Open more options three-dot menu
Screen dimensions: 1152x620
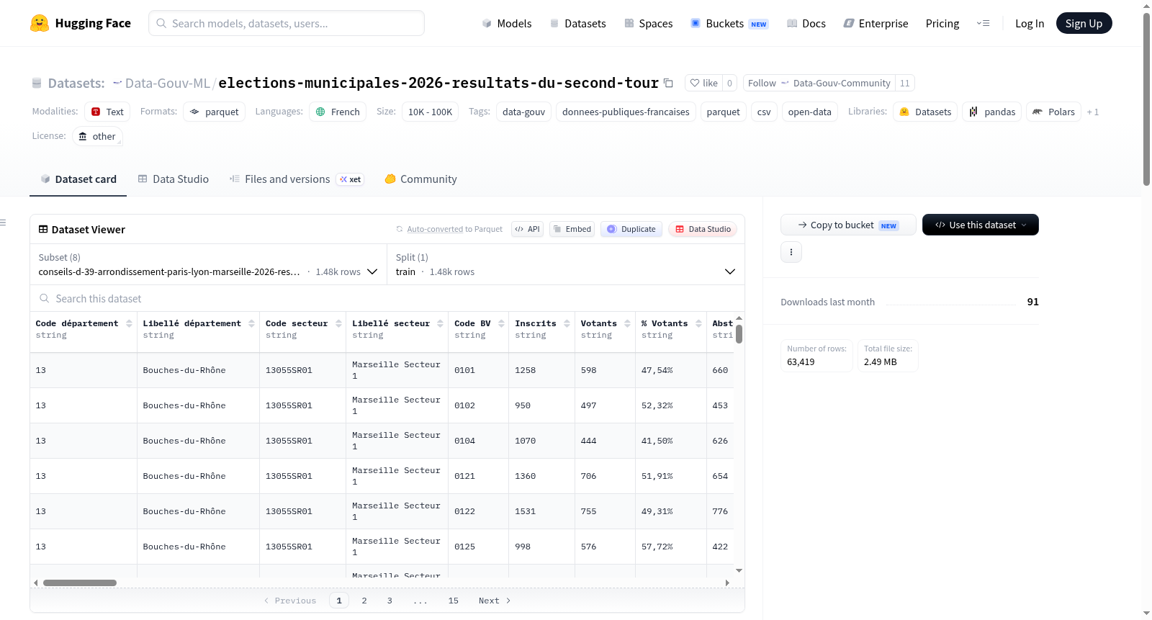(791, 252)
